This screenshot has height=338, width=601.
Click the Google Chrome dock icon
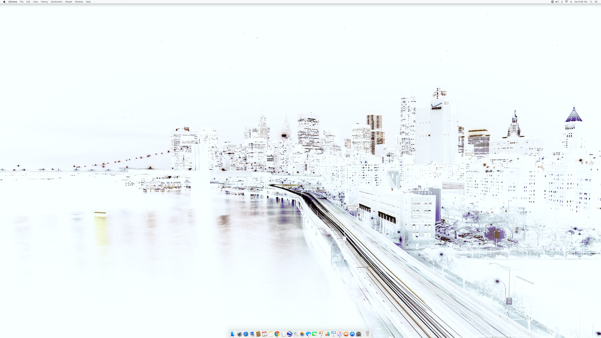tap(277, 334)
